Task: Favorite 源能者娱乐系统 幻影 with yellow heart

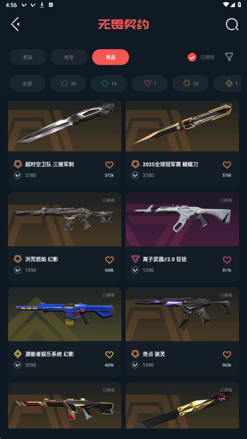Action: (109, 355)
